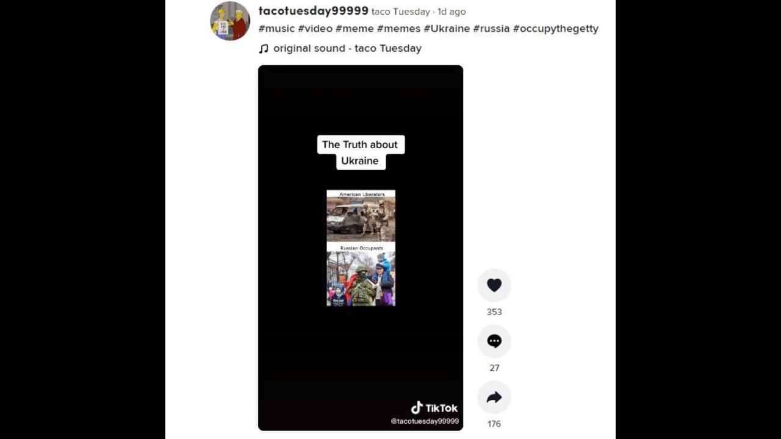Open the user's Simpsons avatar picture

[x=230, y=21]
